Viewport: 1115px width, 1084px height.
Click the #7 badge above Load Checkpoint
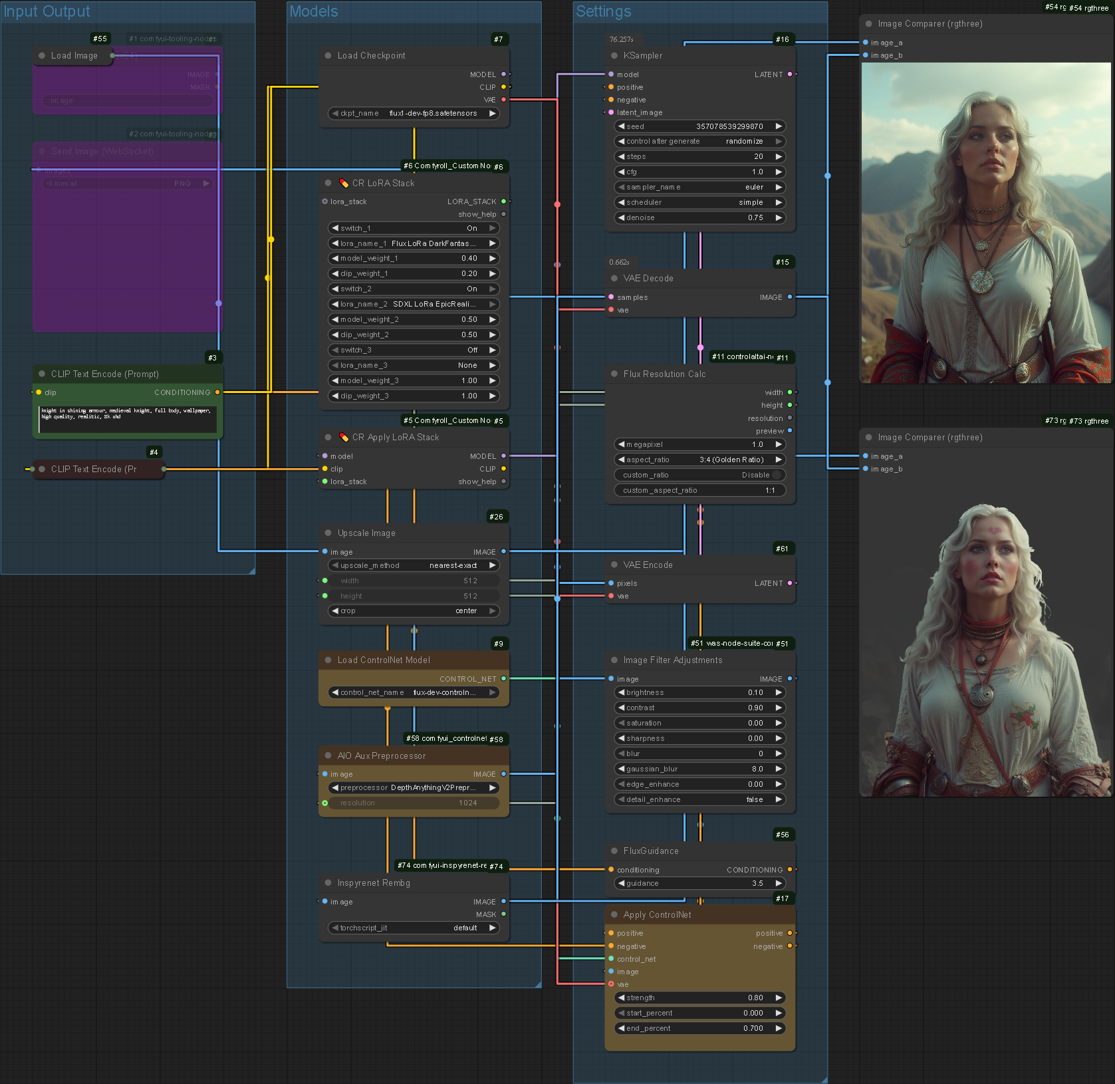499,39
